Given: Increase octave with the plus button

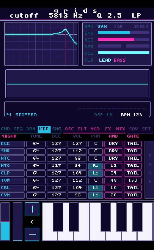Looking at the screenshot, I should (x=32, y=209).
